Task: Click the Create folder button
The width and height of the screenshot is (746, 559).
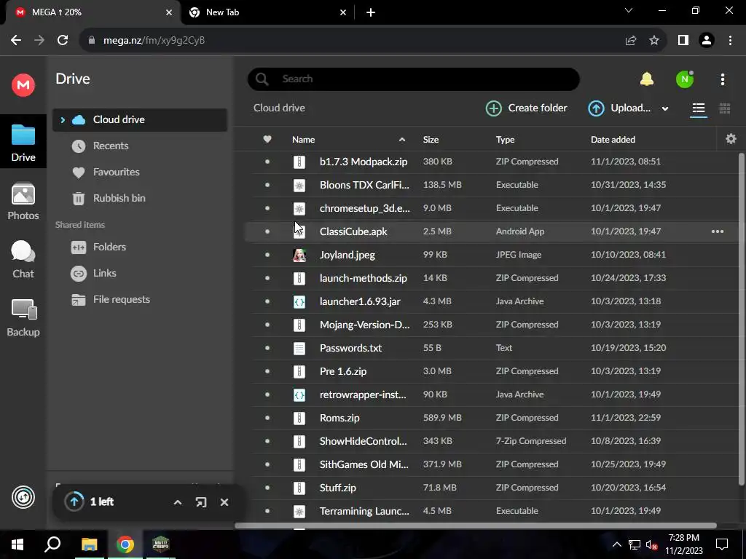Action: (x=526, y=108)
